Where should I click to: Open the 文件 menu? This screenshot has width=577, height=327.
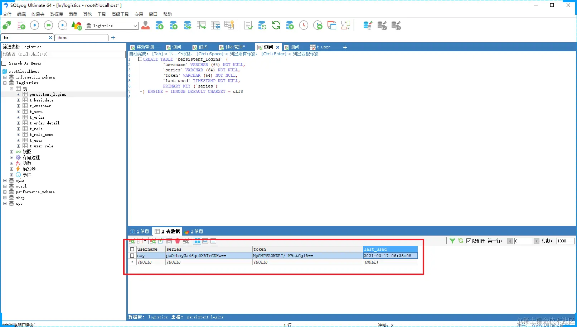[x=7, y=14]
